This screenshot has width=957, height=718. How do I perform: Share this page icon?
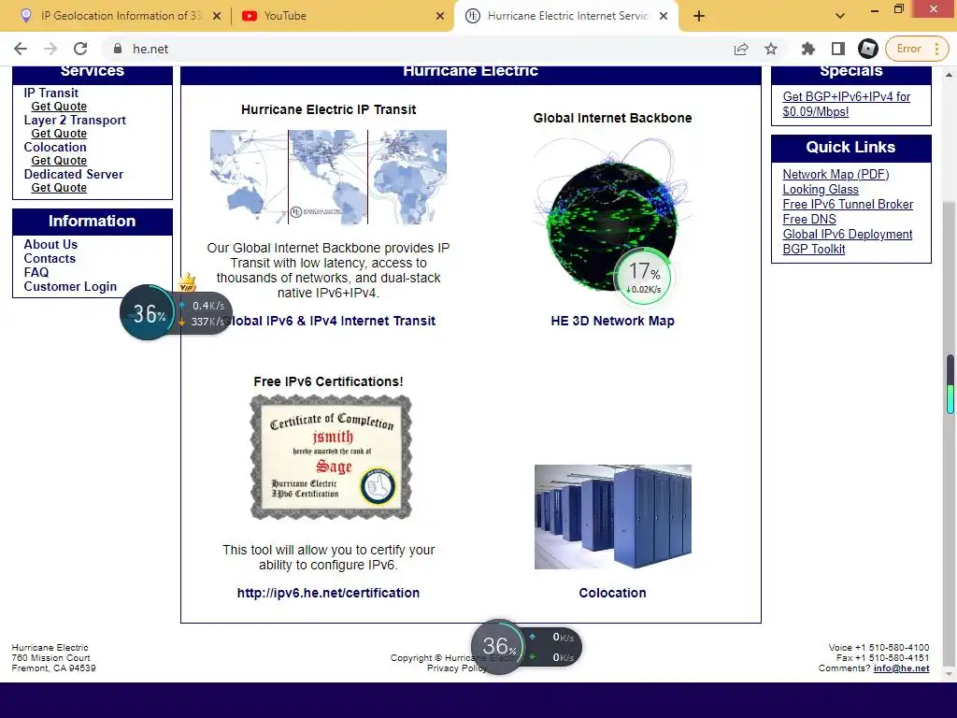tap(741, 49)
